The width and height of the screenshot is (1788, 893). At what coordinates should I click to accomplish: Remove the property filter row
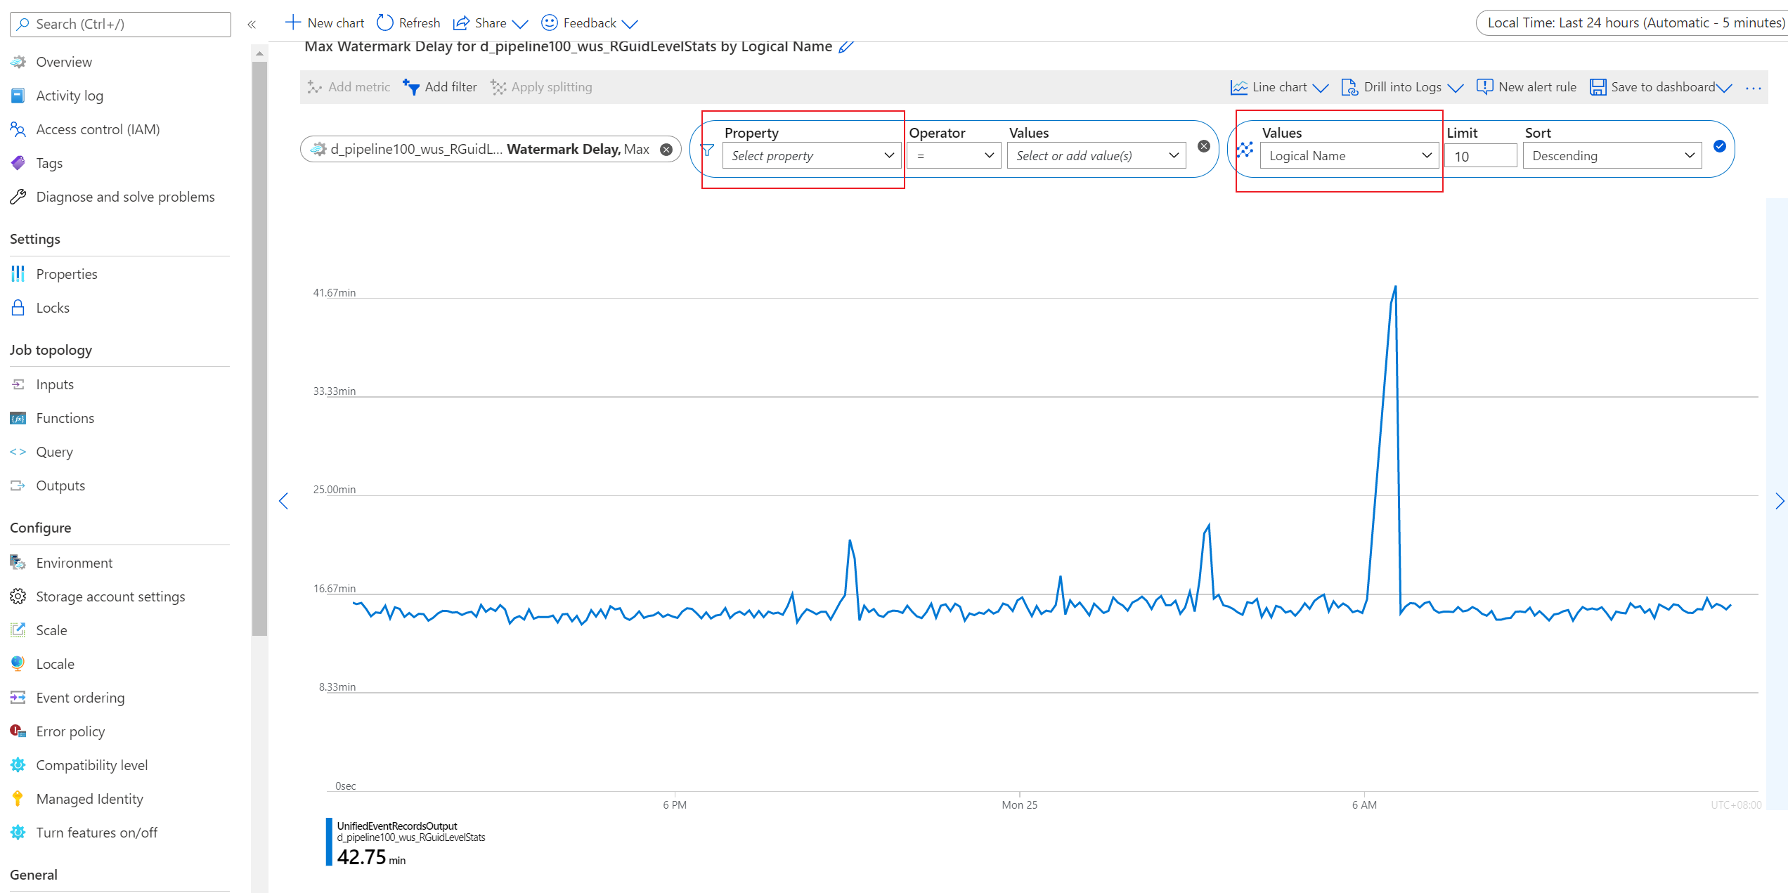1204,146
